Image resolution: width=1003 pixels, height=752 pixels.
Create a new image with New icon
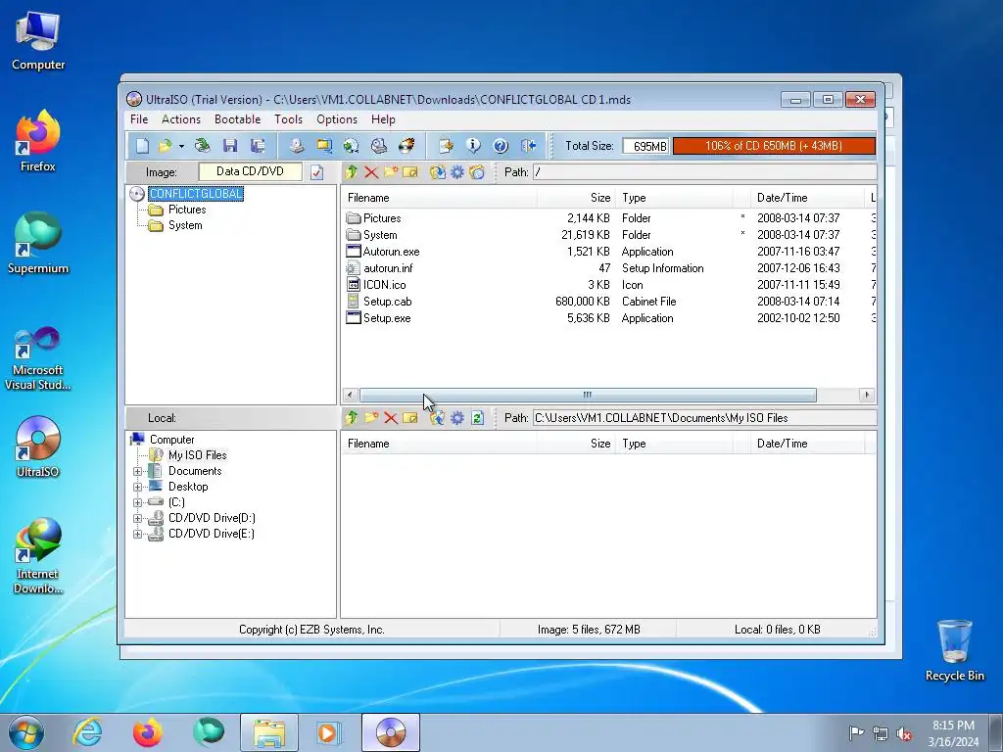[x=142, y=146]
